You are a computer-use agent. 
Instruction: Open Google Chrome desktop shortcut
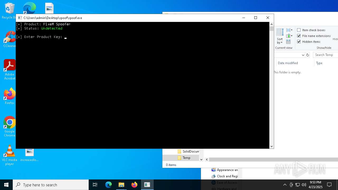coord(10,127)
